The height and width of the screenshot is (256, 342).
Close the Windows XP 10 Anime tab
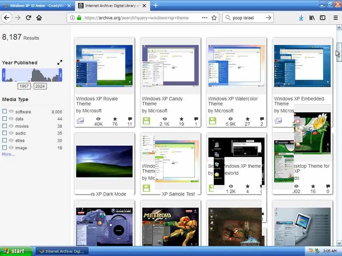[x=69, y=6]
